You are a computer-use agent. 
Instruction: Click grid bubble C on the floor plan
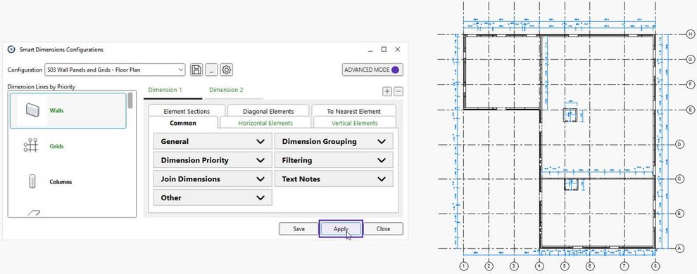[679, 179]
